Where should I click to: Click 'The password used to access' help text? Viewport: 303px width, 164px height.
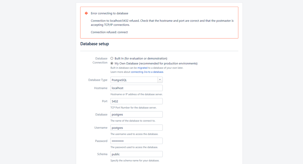(134, 147)
